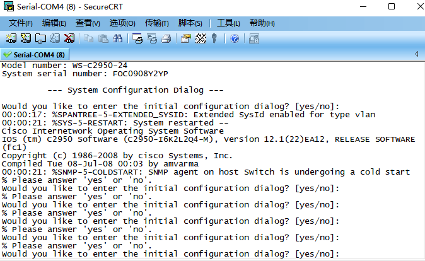Open the 脚本(S) menu
The height and width of the screenshot is (261, 425).
190,23
